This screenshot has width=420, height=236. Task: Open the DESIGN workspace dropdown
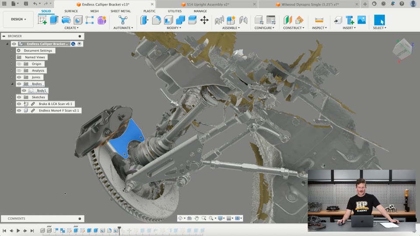pyautogui.click(x=18, y=19)
